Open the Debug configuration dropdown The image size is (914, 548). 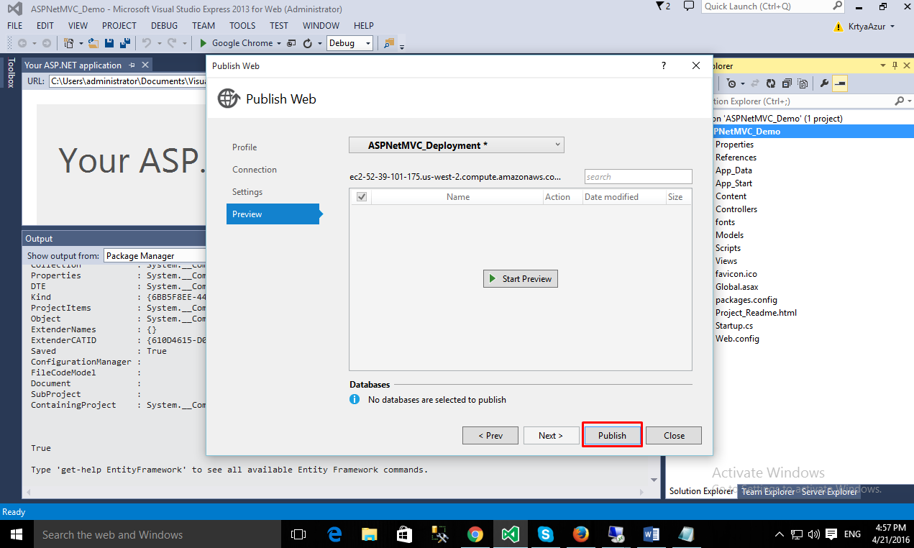(349, 43)
